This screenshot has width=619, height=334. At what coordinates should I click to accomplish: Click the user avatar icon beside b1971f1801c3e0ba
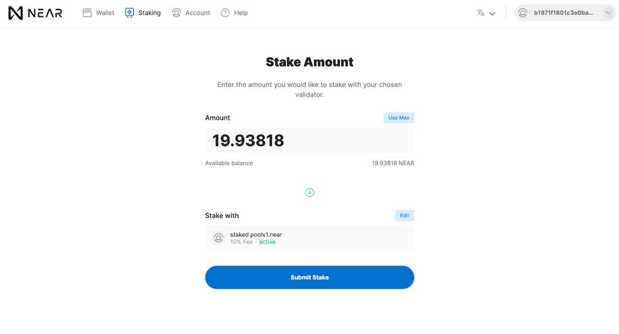[522, 13]
